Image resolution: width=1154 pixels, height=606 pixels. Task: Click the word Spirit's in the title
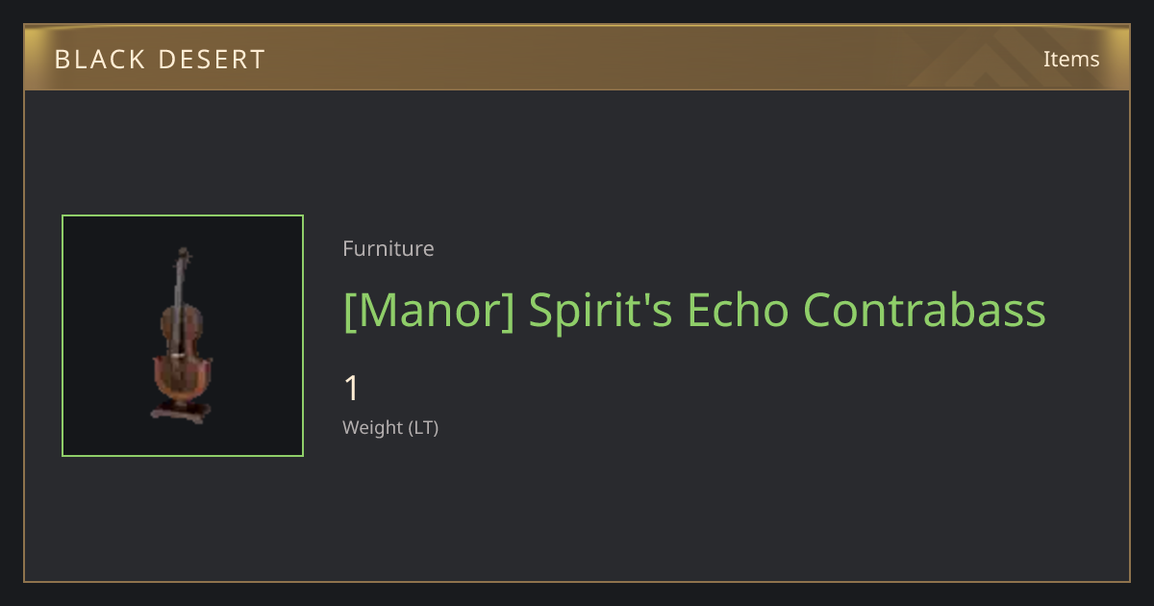click(602, 310)
